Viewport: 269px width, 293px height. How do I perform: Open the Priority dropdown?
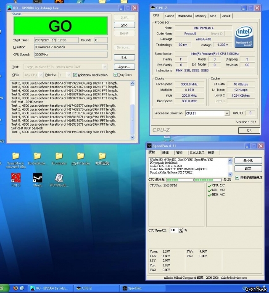[69, 75]
